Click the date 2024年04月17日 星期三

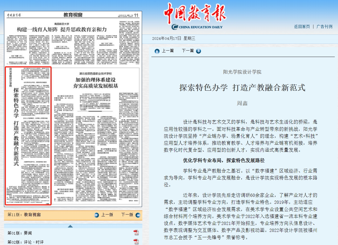point(174,38)
